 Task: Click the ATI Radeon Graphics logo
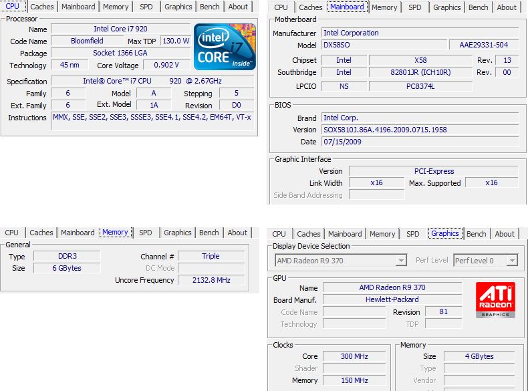point(495,299)
